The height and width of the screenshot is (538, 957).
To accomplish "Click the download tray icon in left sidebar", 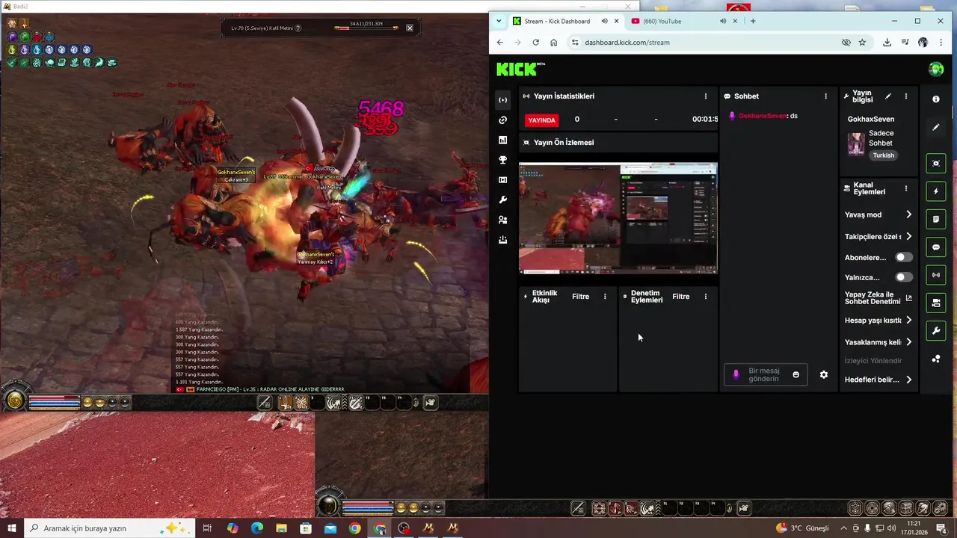I will tap(503, 240).
